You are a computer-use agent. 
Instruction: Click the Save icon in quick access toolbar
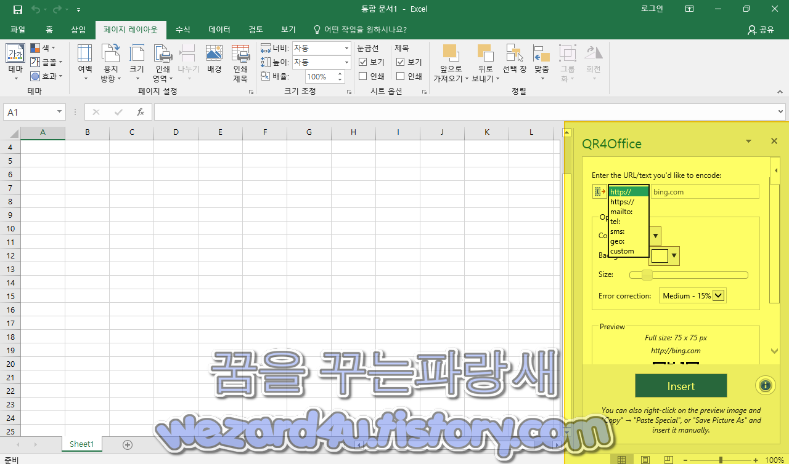17,9
